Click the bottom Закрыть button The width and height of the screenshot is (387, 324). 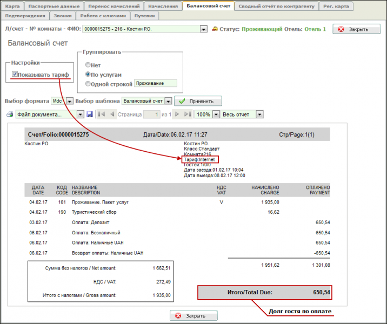[x=193, y=315]
